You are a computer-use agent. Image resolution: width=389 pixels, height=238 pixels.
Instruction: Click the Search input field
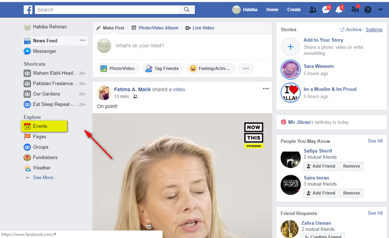[107, 10]
